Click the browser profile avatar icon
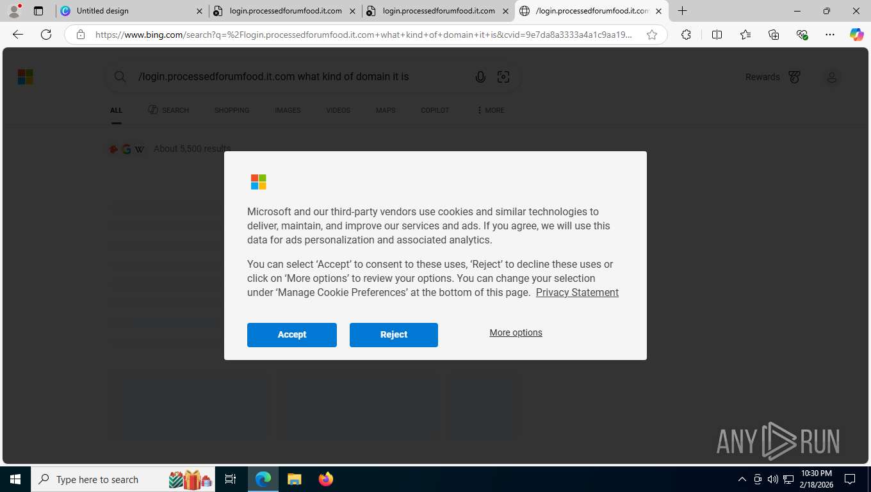871x492 pixels. (x=14, y=11)
